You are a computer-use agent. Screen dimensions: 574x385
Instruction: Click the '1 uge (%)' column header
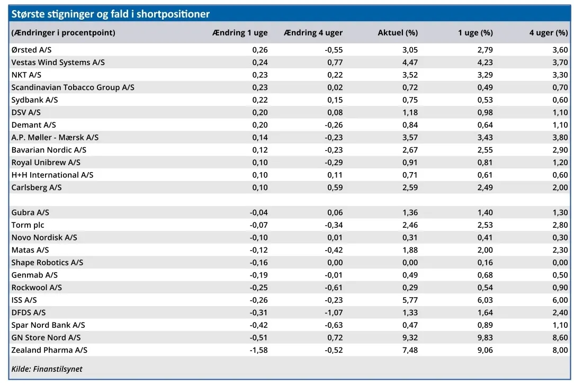476,33
